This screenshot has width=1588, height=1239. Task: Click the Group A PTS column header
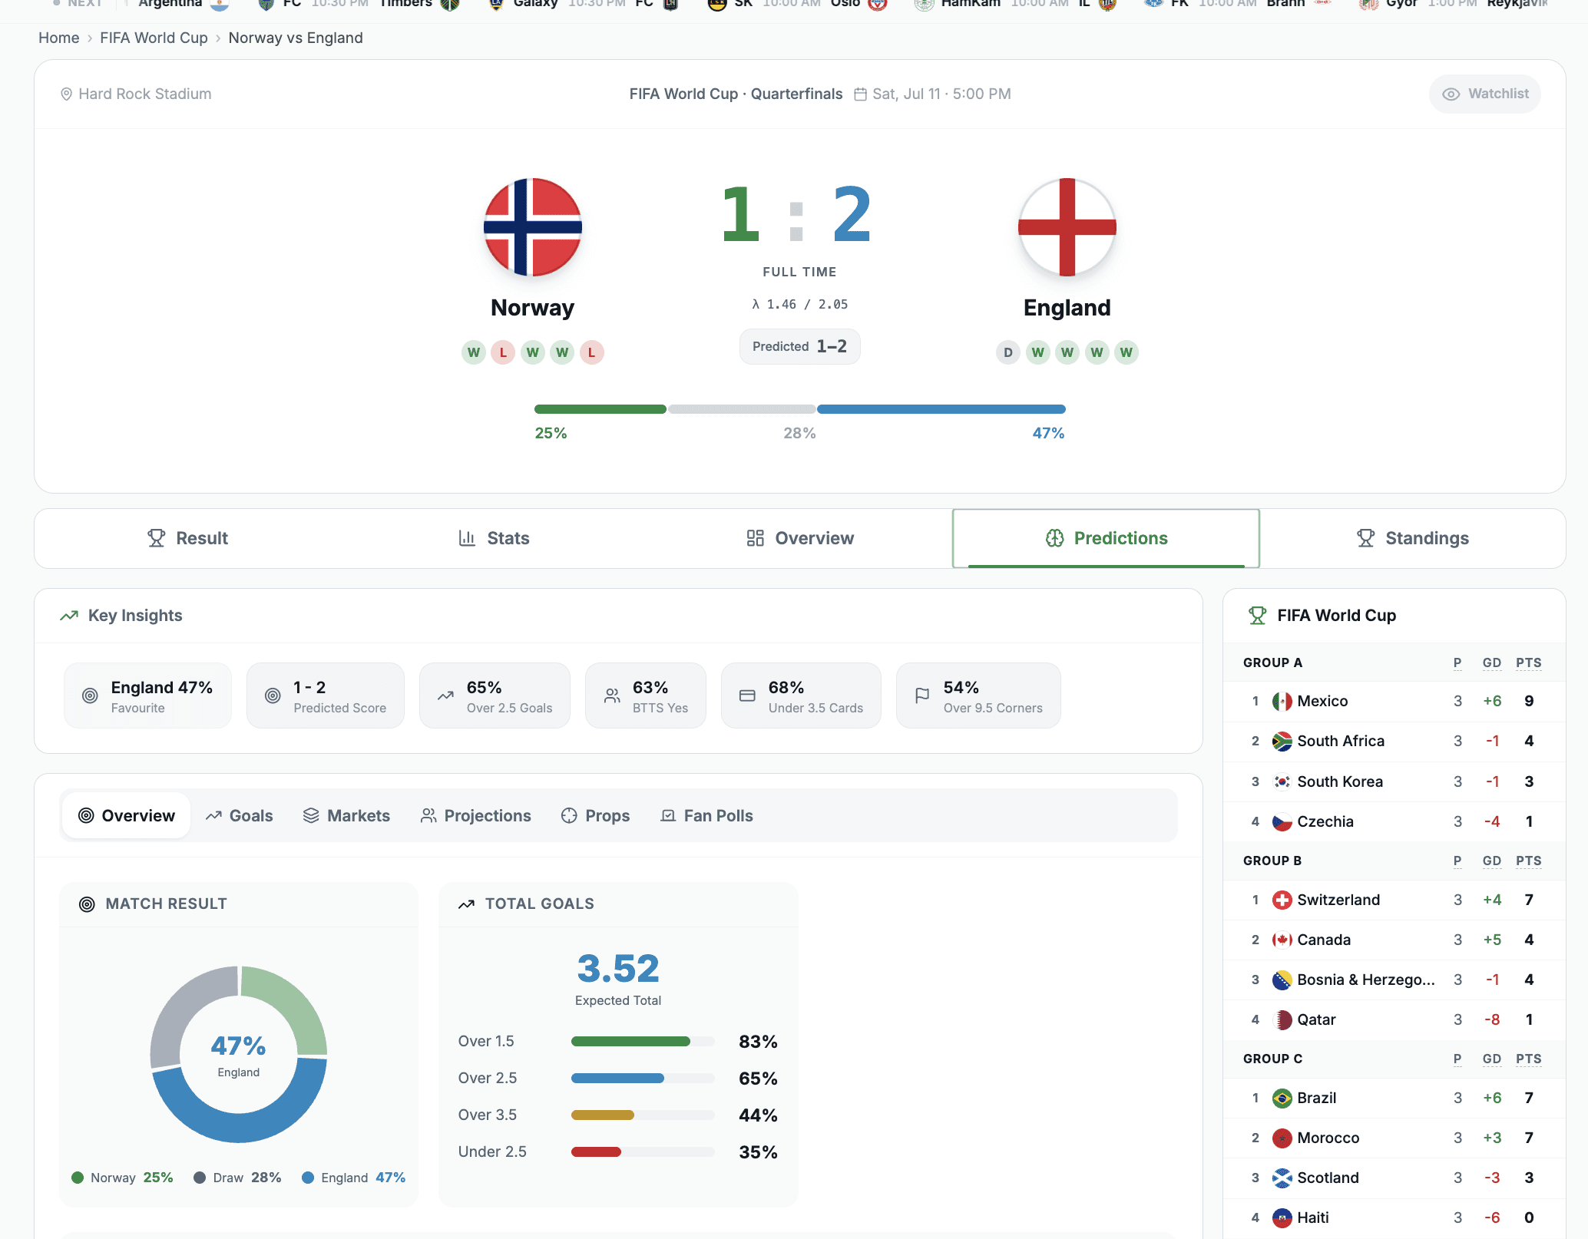tap(1528, 662)
